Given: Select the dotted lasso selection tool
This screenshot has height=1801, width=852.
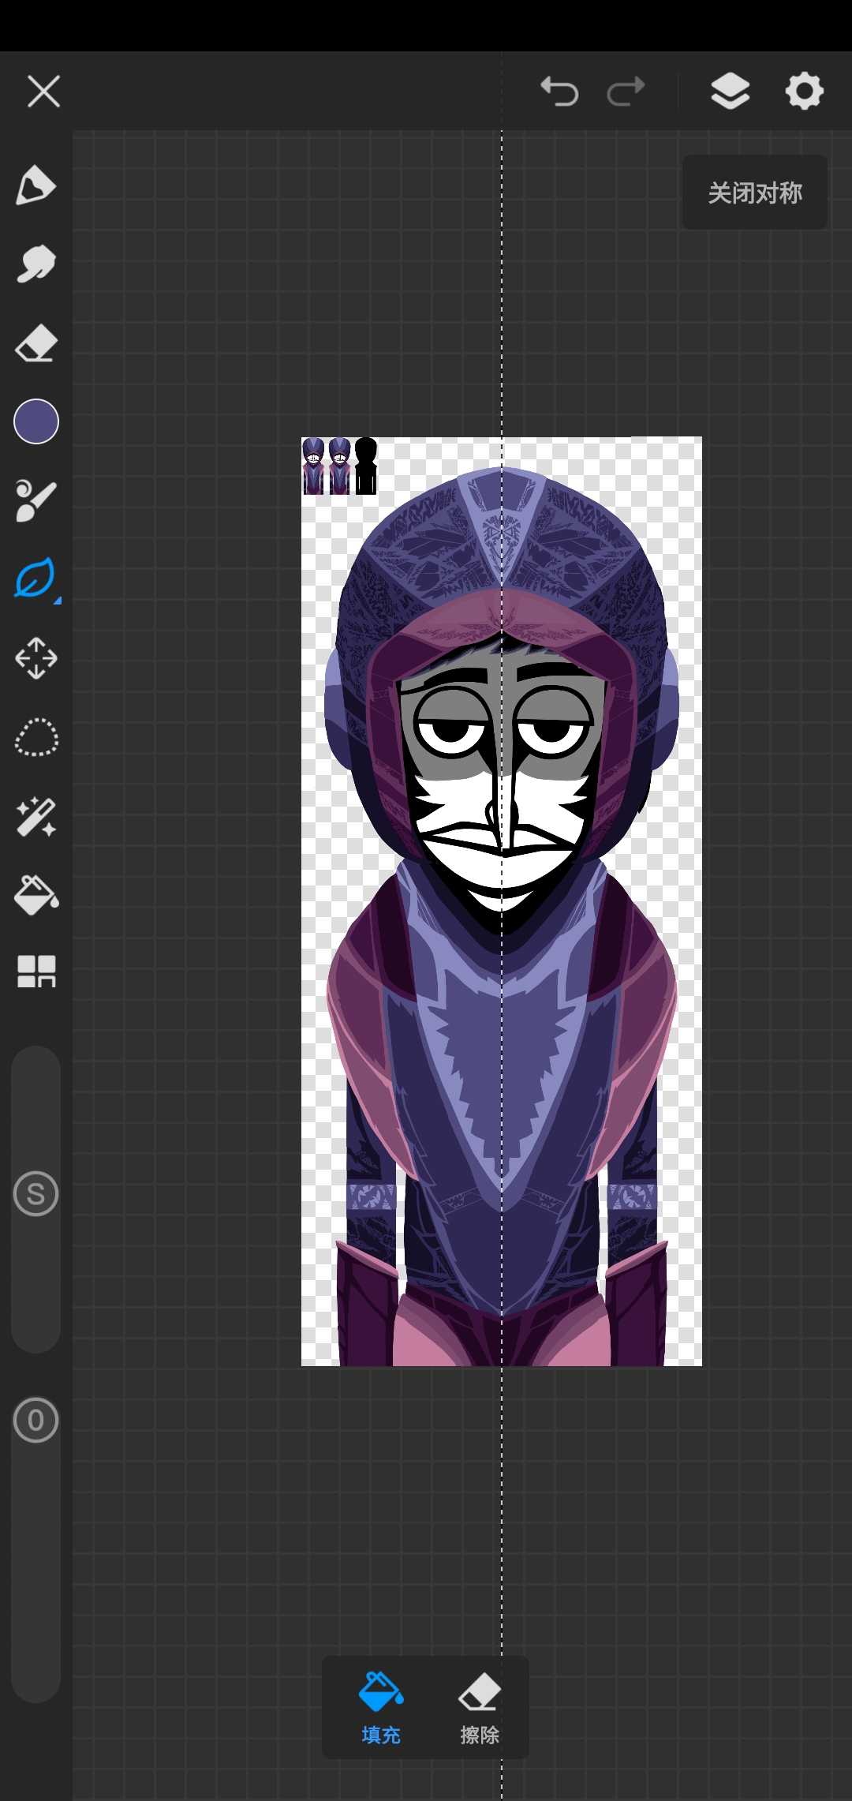Looking at the screenshot, I should (36, 738).
